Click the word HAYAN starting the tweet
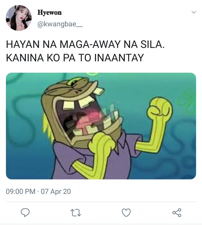This screenshot has width=202, height=227. pos(23,44)
